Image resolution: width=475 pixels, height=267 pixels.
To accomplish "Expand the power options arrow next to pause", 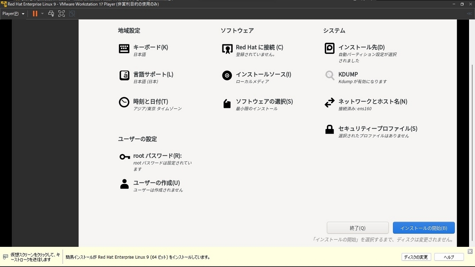I will click(42, 13).
